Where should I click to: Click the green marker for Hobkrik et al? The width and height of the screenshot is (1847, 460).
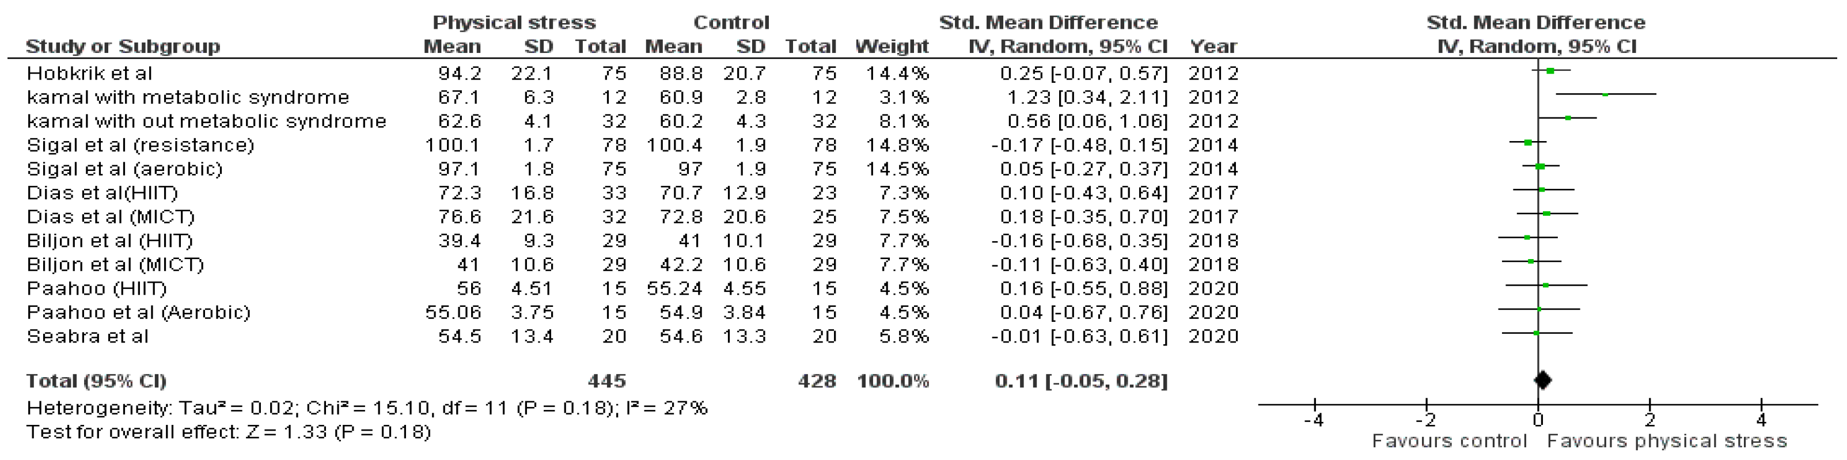[1550, 71]
